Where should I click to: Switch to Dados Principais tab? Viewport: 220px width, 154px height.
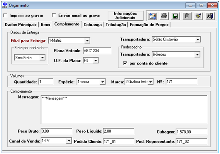[x=20, y=25]
